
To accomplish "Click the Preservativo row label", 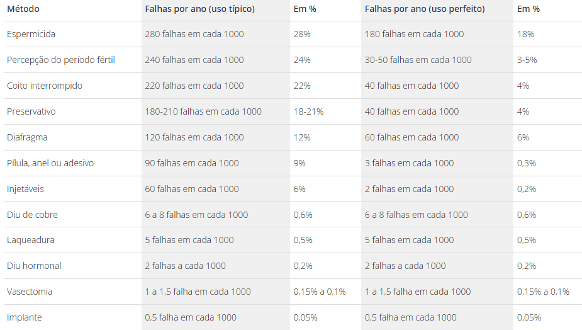I will click(x=31, y=111).
